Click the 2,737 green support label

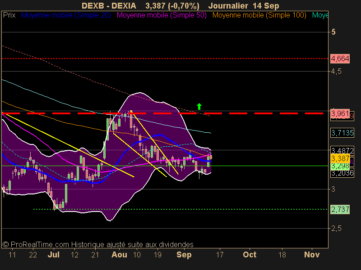pos(340,209)
